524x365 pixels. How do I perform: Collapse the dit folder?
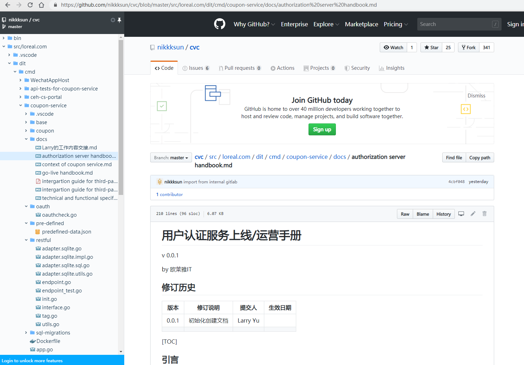click(9, 63)
